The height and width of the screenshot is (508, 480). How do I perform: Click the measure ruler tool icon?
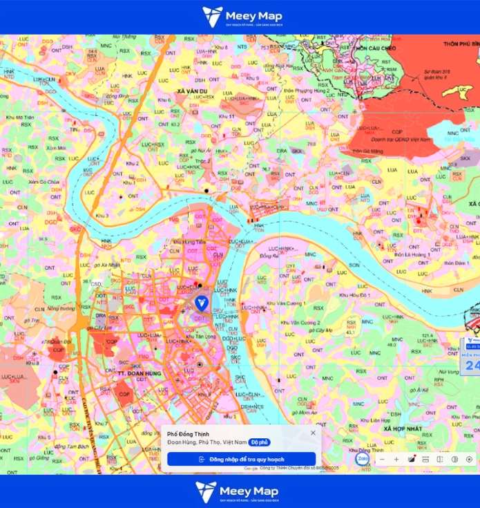[425, 460]
